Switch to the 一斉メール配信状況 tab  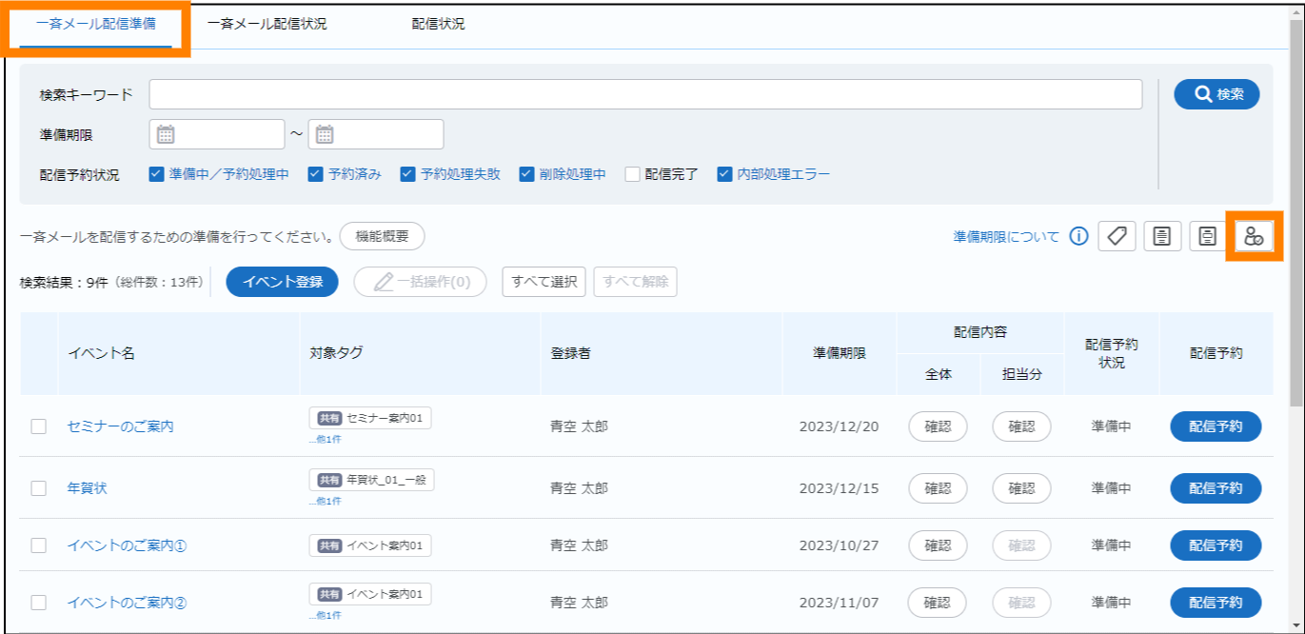pyautogui.click(x=267, y=25)
